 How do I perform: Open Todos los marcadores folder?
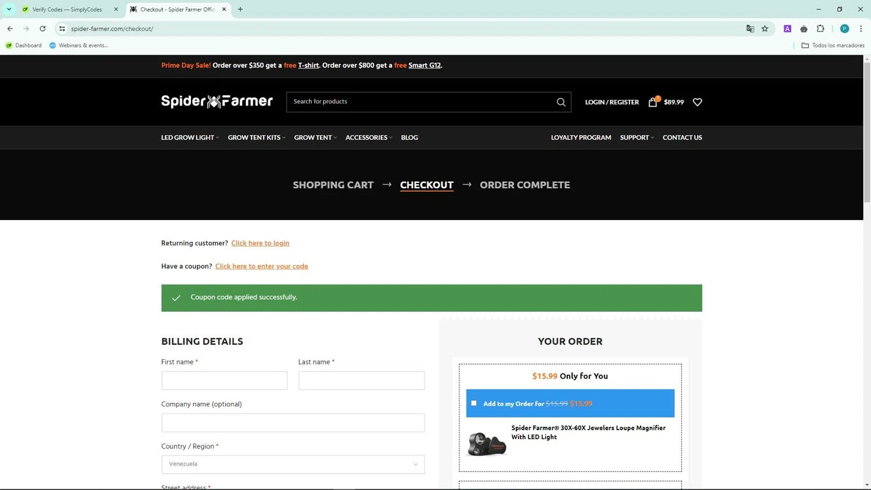point(833,45)
